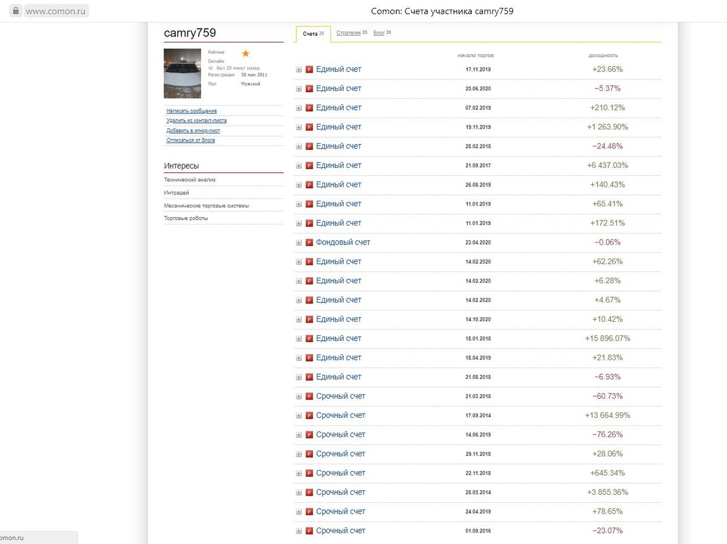Open Единый счет link with +210.12% return
Image resolution: width=727 pixels, height=544 pixels.
tap(339, 107)
